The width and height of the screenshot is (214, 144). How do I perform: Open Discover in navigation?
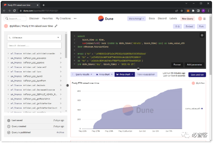point(34,18)
